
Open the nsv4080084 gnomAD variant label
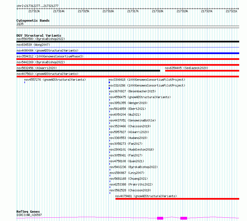(x=47, y=50)
